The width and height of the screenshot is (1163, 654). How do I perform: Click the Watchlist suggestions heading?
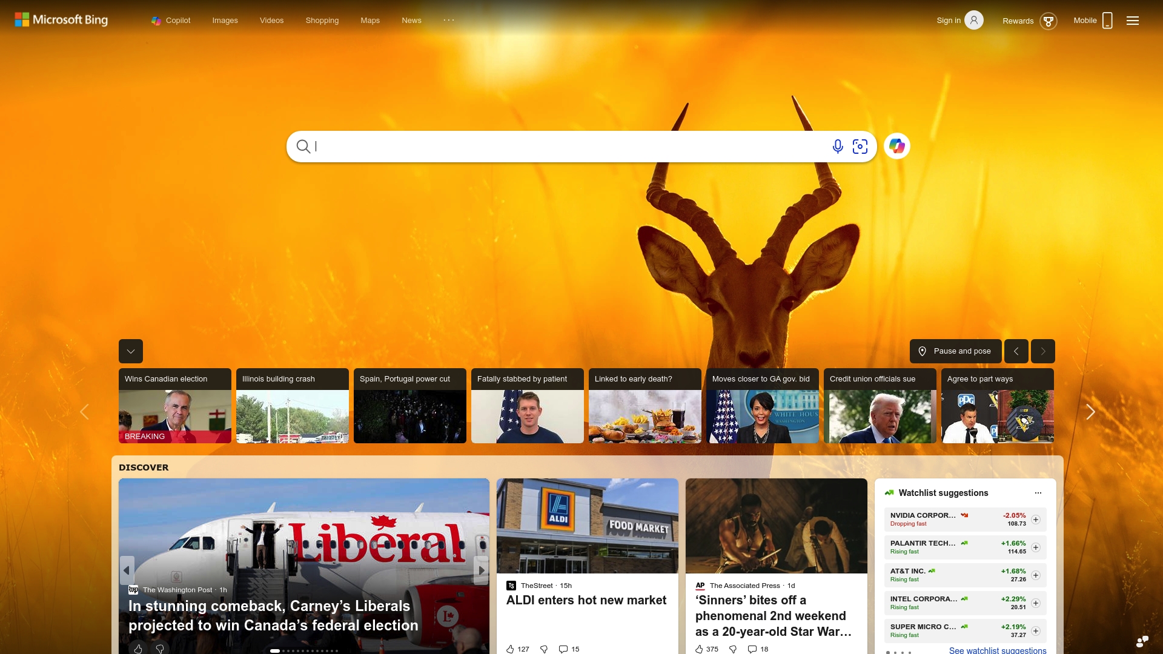click(943, 493)
